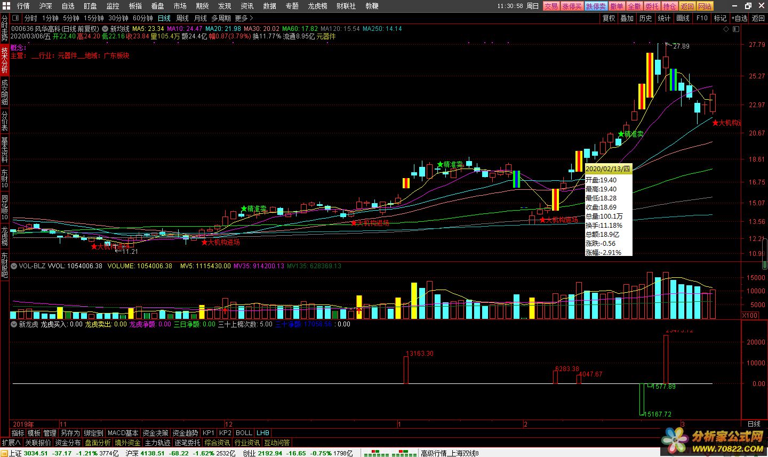Viewport: 768px width, 457px height.
Task: Open the 复权 dropdown in toolbar
Action: (x=609, y=18)
